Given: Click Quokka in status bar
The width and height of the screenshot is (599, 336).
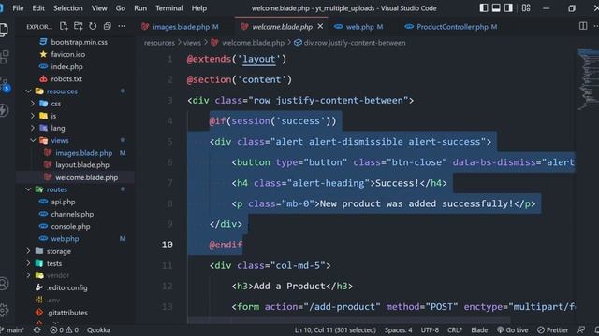Looking at the screenshot, I should coord(98,329).
